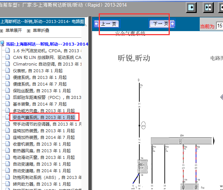Click the document icon beside 收音机装置
This screenshot has height=190, width=223.
[x=8, y=144]
